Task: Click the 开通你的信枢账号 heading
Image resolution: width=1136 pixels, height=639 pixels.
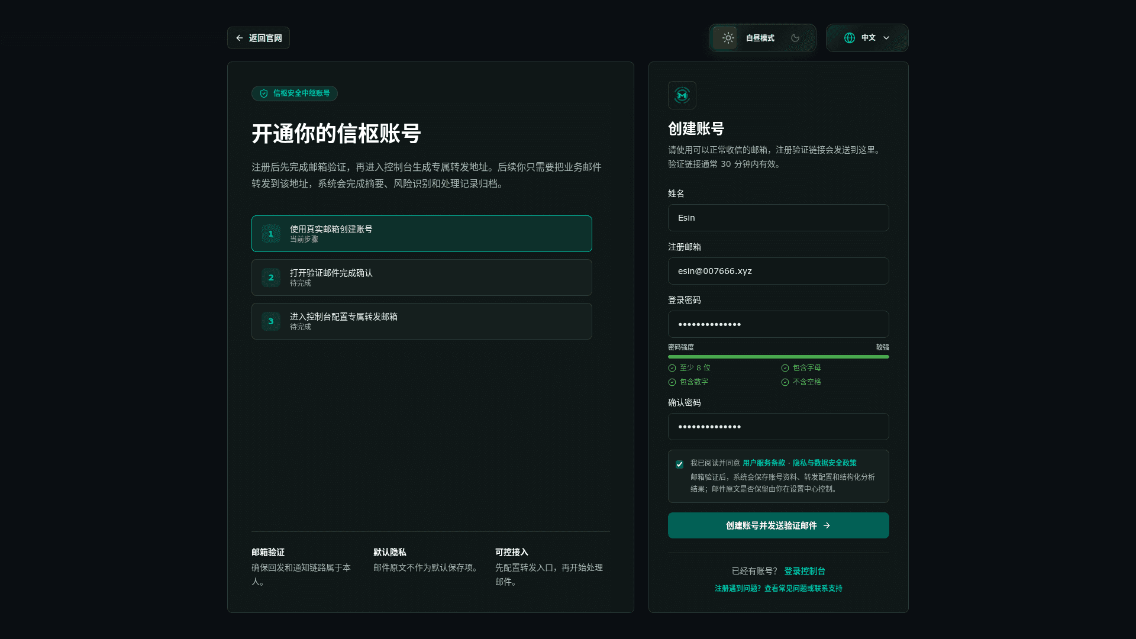Action: (x=336, y=134)
